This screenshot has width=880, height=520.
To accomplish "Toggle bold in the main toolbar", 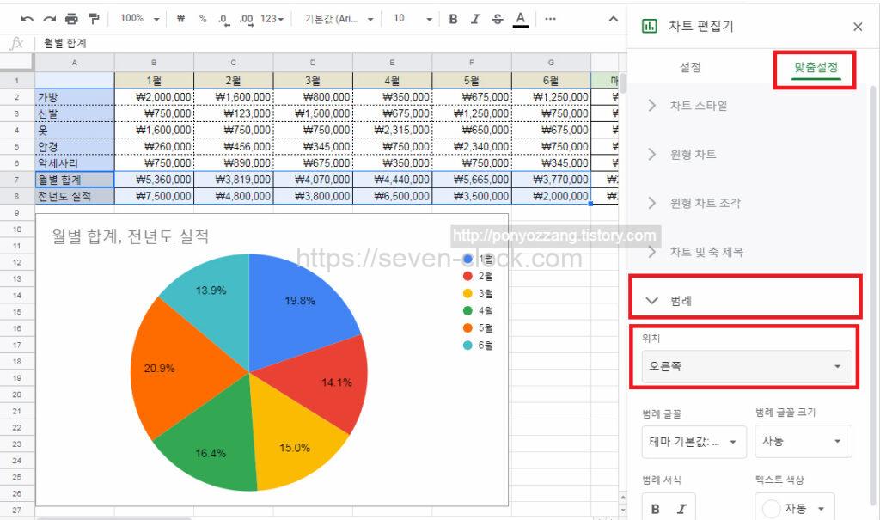I will [453, 18].
